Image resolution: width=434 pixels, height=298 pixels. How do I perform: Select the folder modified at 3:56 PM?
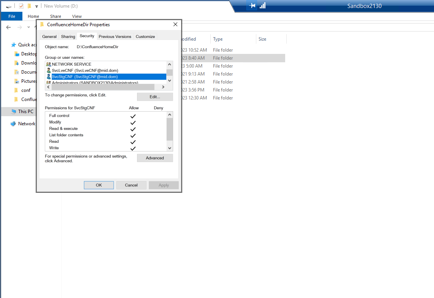pos(234,90)
